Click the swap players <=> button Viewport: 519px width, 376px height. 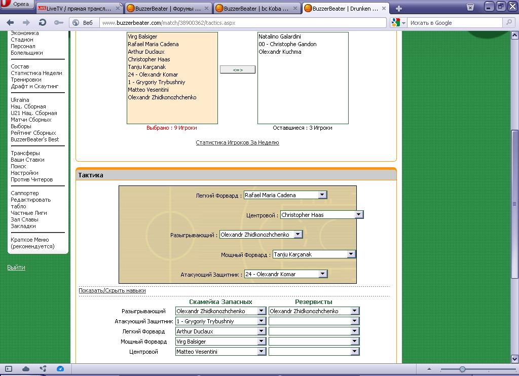pyautogui.click(x=238, y=69)
